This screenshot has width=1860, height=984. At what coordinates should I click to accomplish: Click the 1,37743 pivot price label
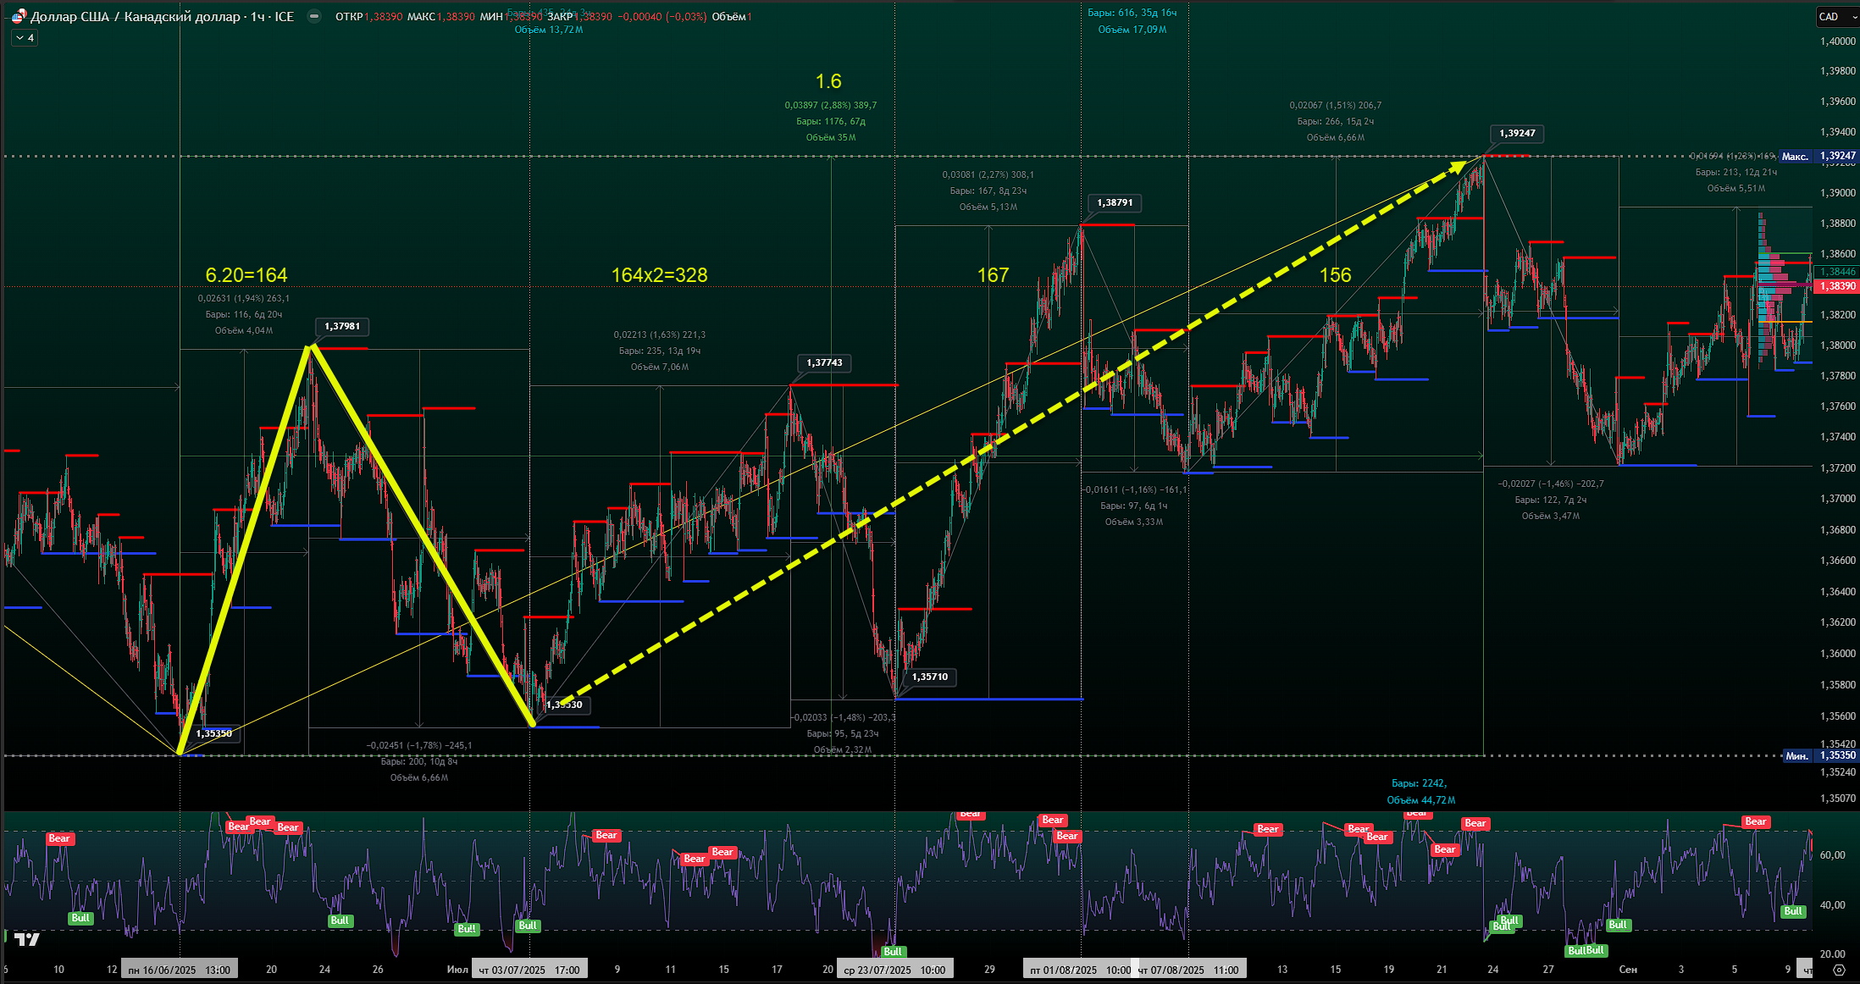(x=823, y=362)
